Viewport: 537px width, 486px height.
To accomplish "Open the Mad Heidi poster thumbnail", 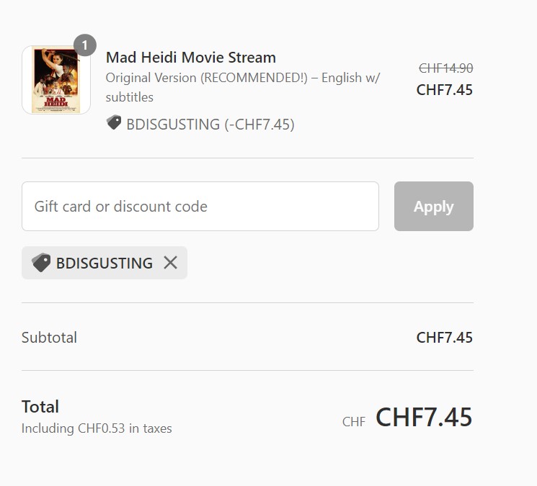I will (56, 81).
